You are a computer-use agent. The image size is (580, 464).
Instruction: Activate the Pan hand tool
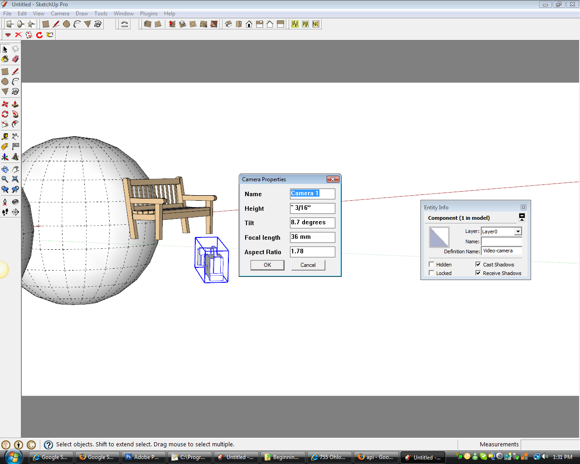tap(15, 169)
